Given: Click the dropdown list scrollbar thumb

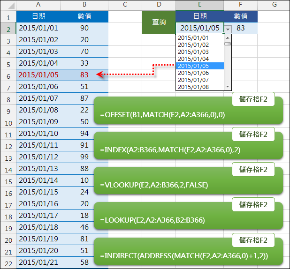Looking at the screenshot, I should coord(228,44).
